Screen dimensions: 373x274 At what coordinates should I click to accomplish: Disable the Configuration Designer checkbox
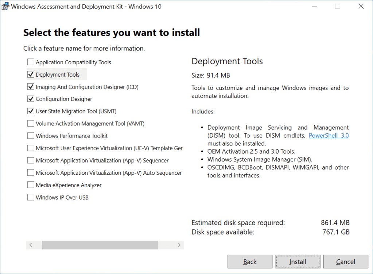(31, 99)
